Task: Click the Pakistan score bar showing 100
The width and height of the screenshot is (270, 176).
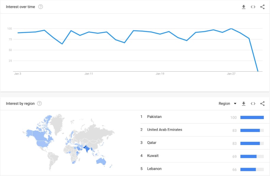Action: (x=252, y=117)
